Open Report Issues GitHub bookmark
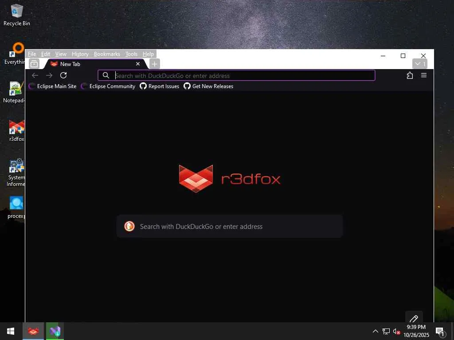Screen dimensions: 454x340 [x=160, y=86]
